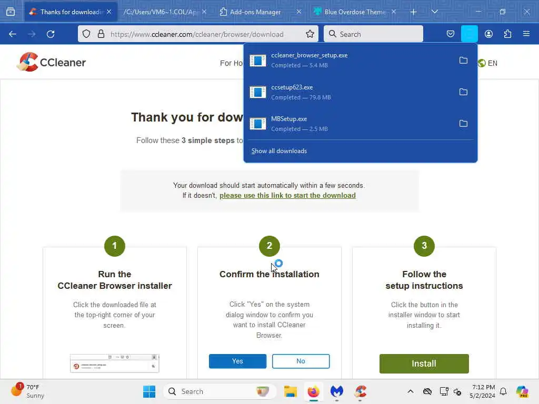The image size is (539, 404).
Task: Open the For Home menu
Action: click(232, 63)
